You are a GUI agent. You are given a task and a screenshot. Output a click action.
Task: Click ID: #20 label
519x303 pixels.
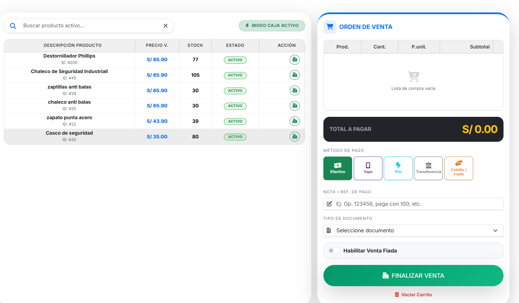pyautogui.click(x=69, y=140)
